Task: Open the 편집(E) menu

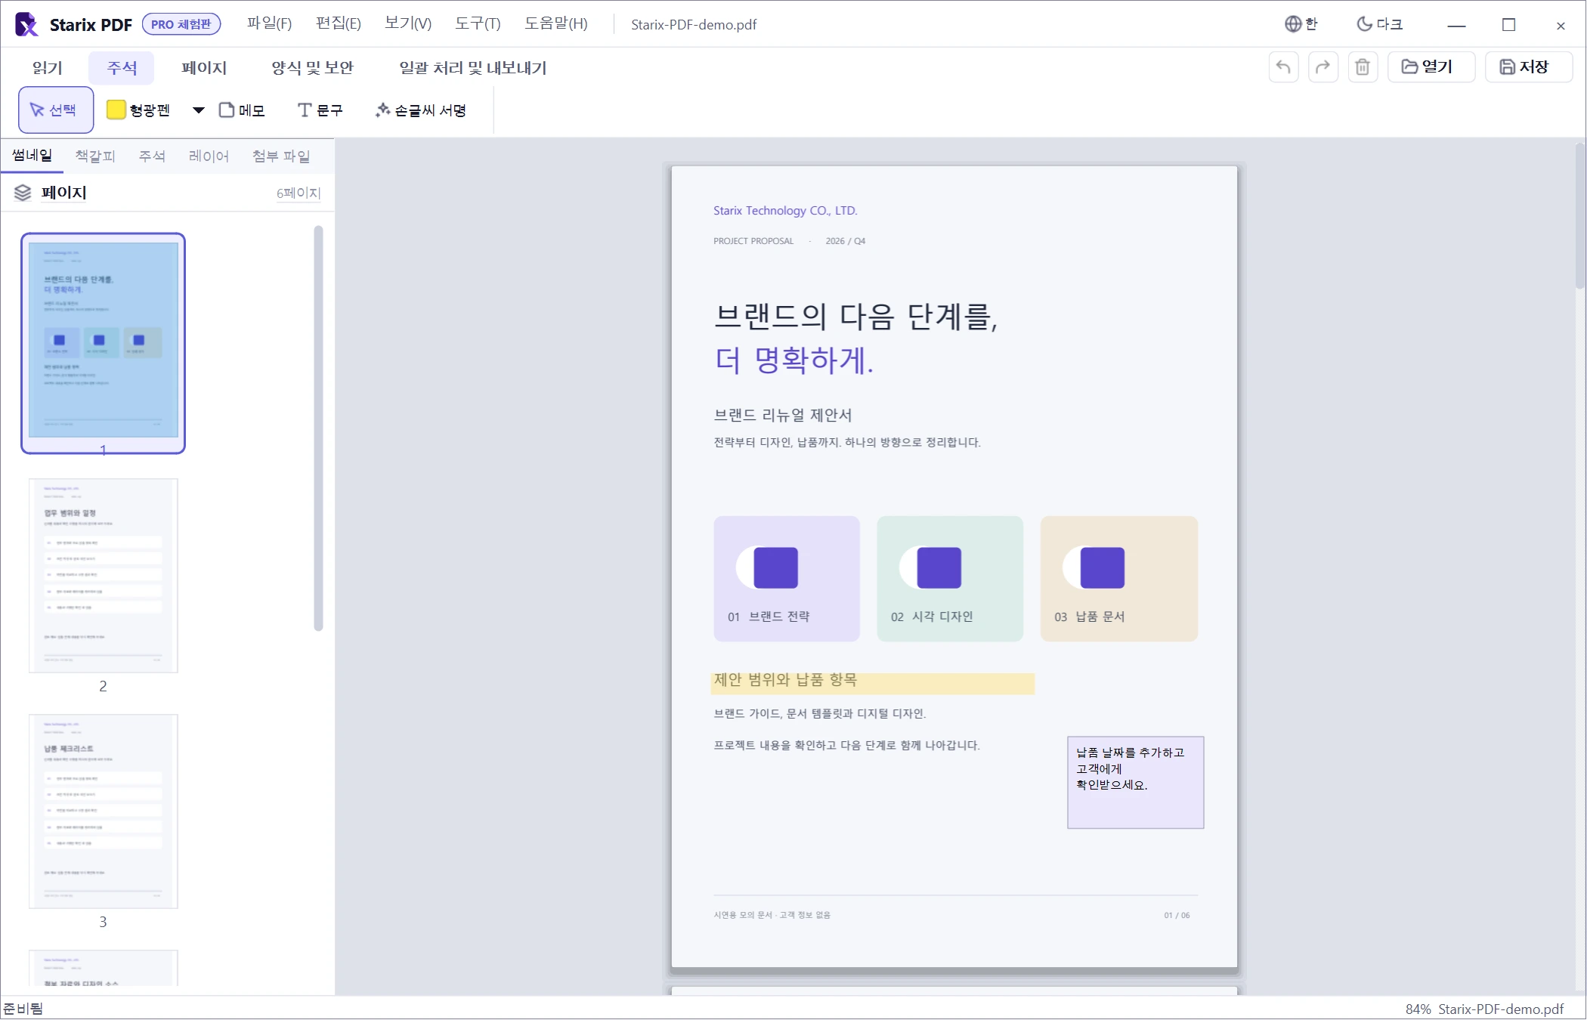Action: [338, 23]
